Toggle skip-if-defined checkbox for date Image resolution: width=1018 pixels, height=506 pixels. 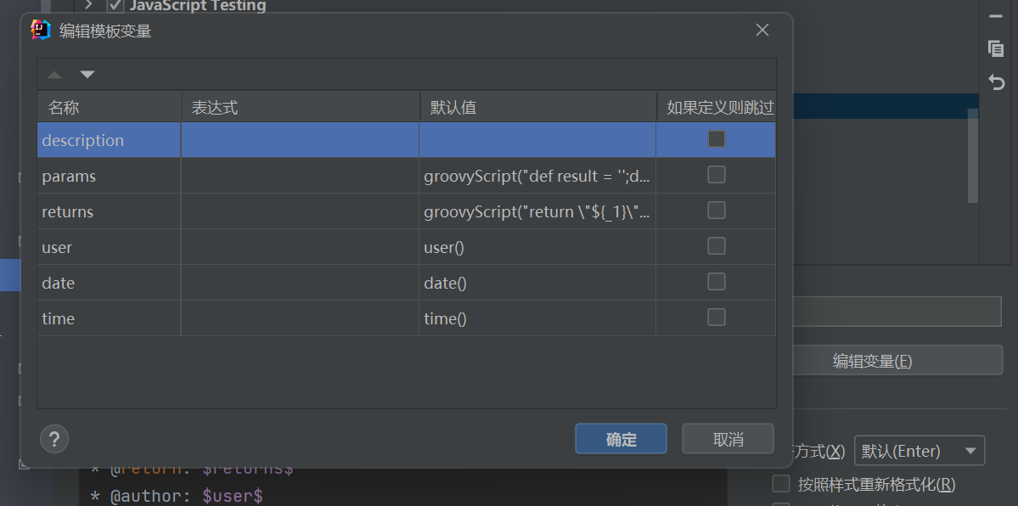pyautogui.click(x=716, y=282)
